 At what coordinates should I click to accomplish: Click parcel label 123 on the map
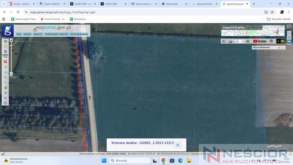point(32,86)
